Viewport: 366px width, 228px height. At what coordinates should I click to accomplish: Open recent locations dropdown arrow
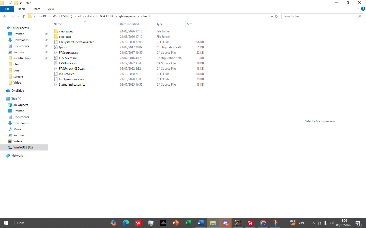pos(18,16)
